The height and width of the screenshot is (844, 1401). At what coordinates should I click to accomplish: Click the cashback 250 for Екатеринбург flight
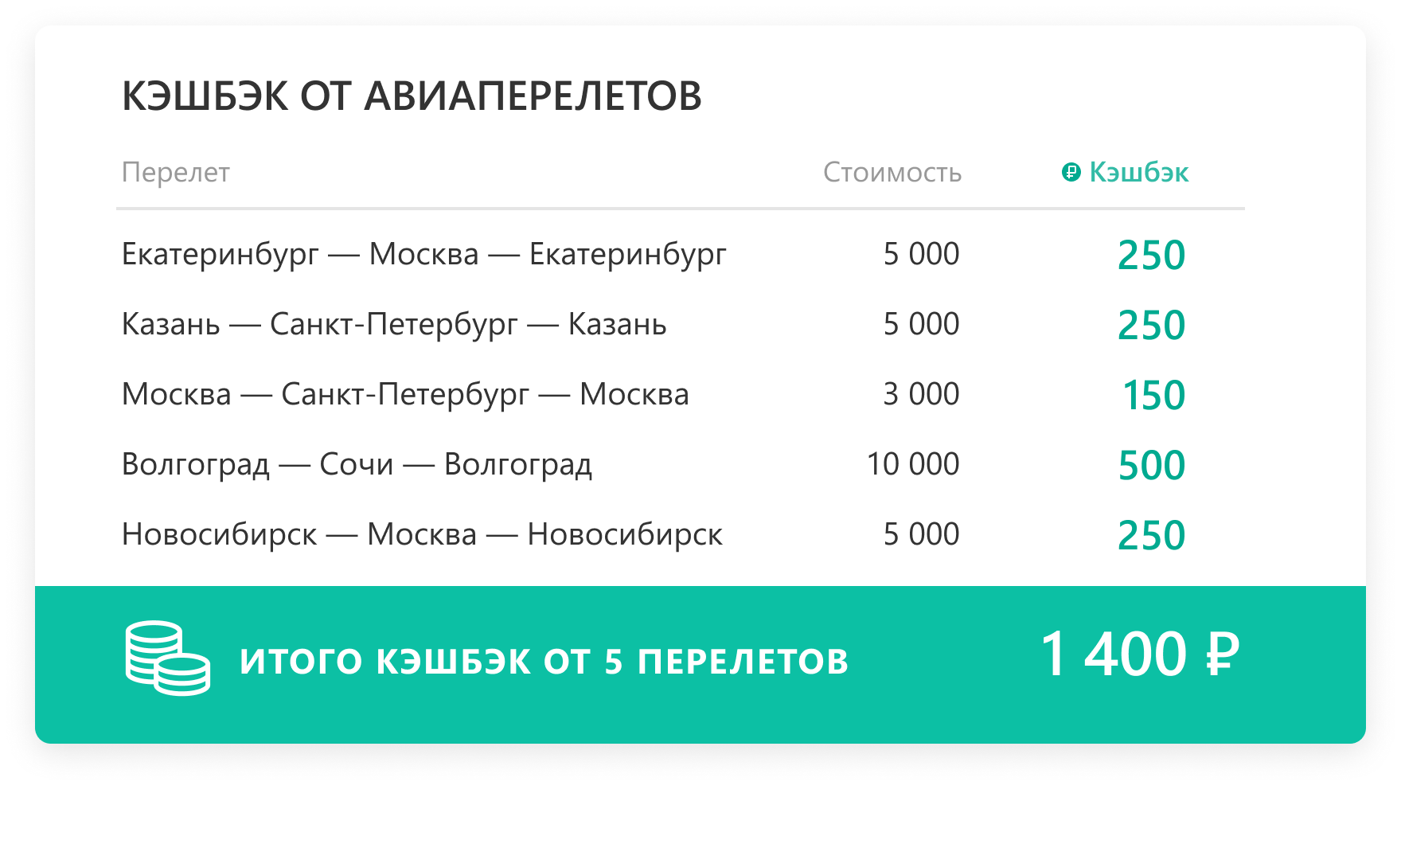(1152, 255)
